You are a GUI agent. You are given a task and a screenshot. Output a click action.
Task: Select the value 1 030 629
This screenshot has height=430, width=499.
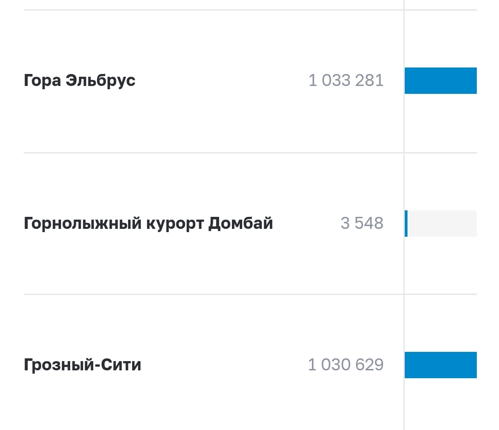[x=346, y=365]
